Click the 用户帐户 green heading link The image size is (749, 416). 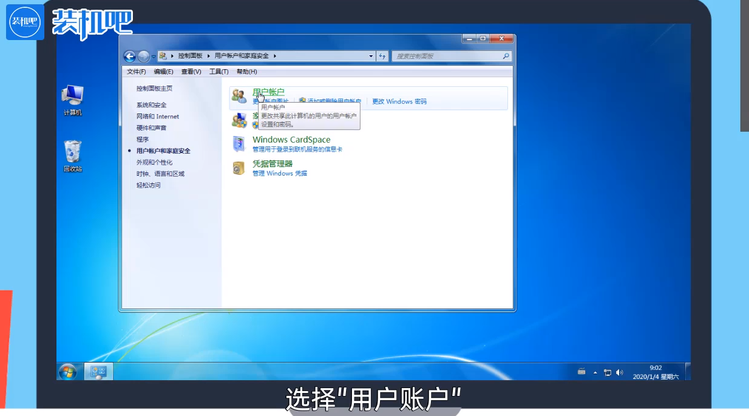click(268, 92)
